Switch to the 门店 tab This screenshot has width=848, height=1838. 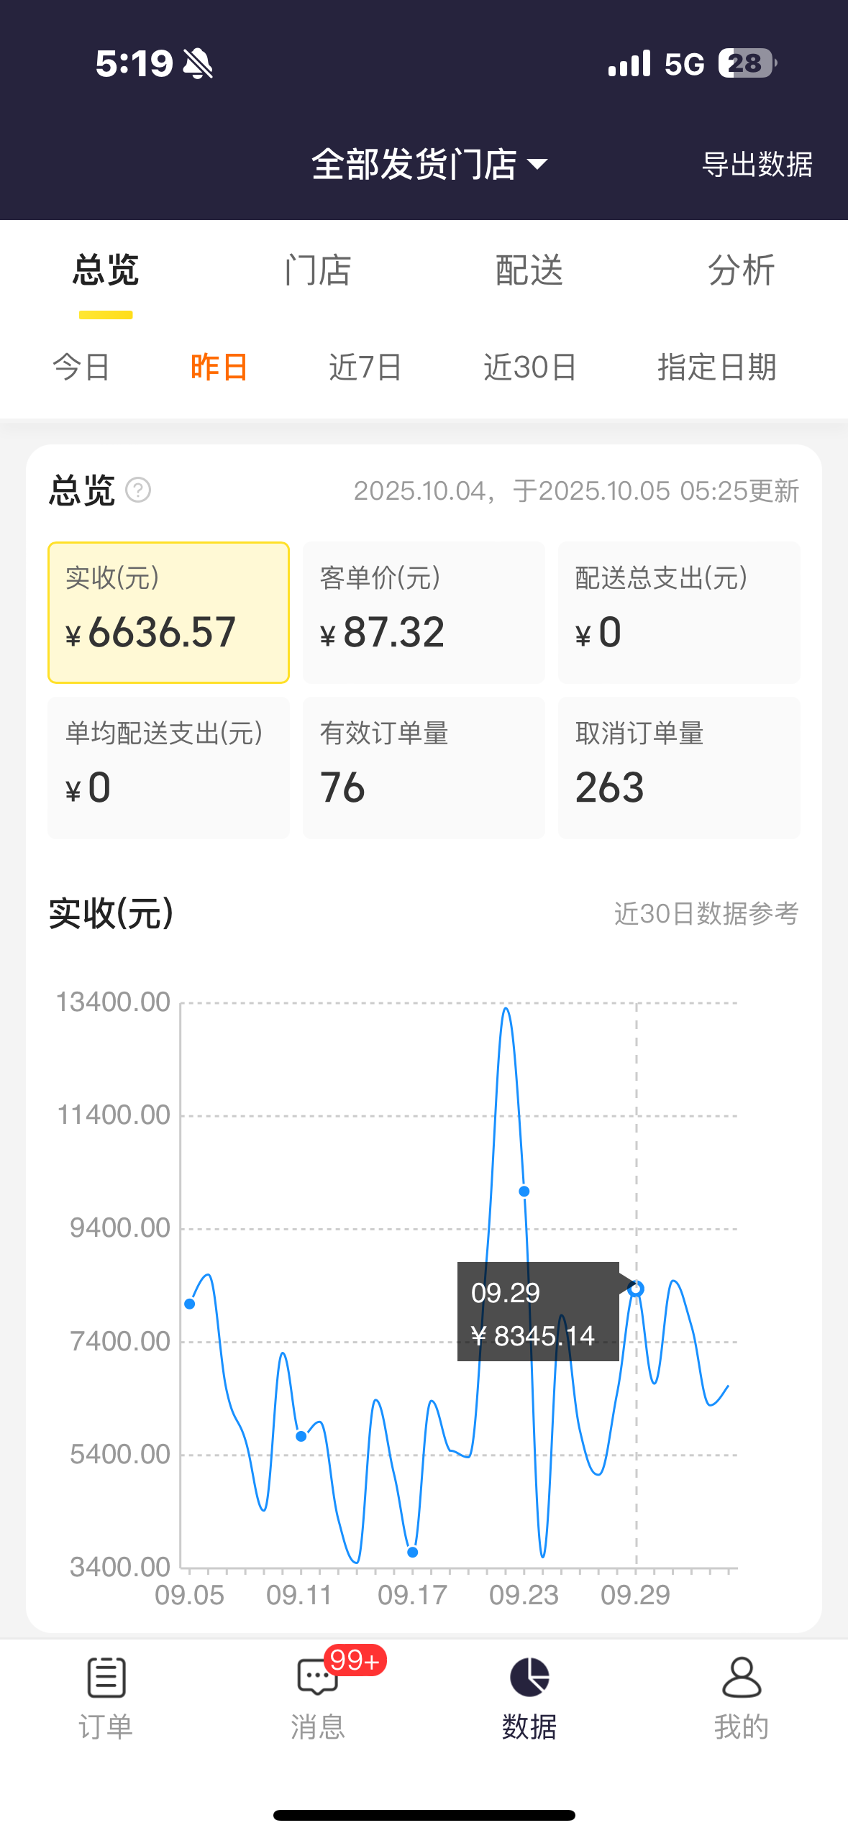coord(317,270)
